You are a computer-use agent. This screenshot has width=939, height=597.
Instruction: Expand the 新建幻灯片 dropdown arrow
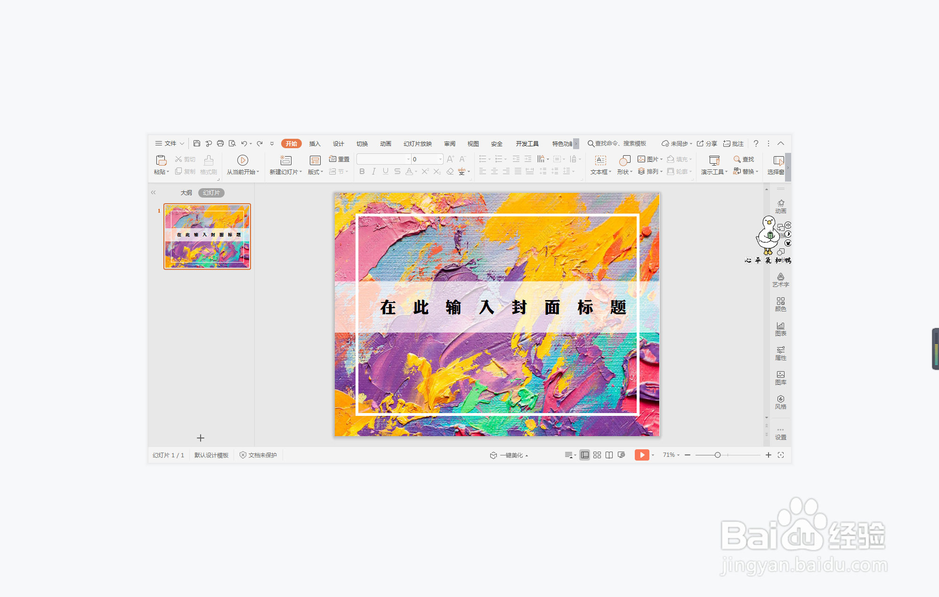point(301,172)
